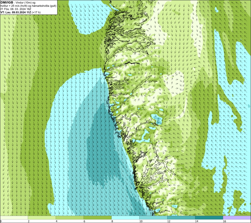Viewport: 251px width, 223px height.
Task: Click the 8-10 m/s light cyan swatch
Action: tap(125, 217)
